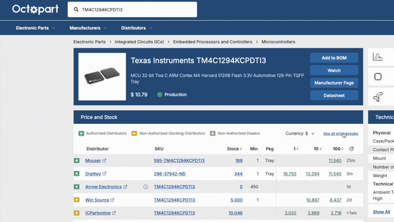Click ICPartonline price 2.718
Image resolution: width=394 pixels, height=222 pixels.
pos(336,213)
